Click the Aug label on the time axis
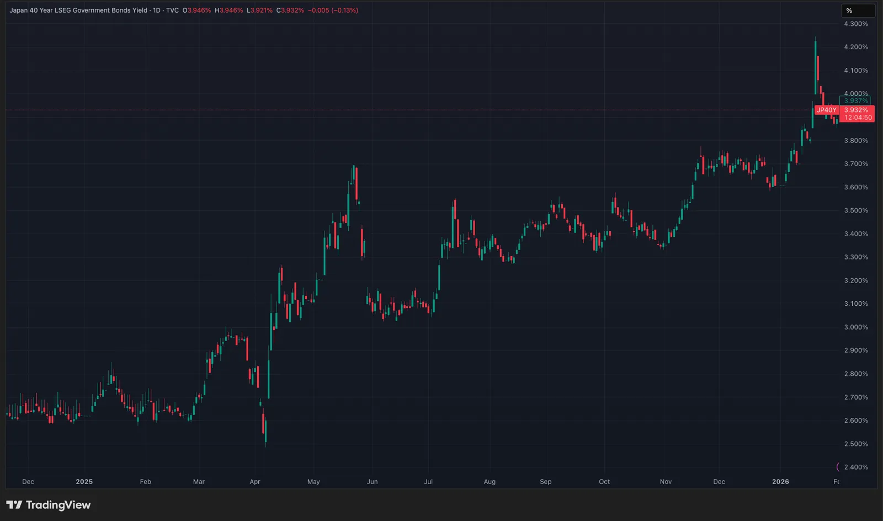 click(x=490, y=482)
